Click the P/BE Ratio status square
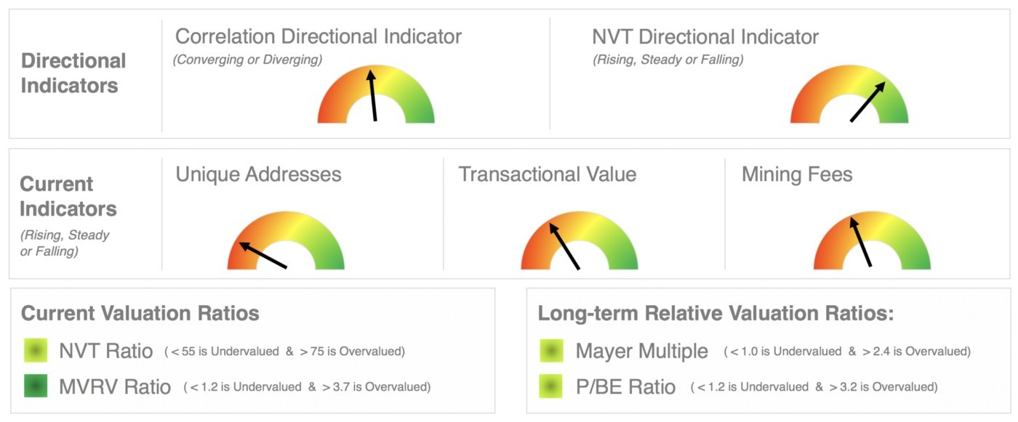The height and width of the screenshot is (422, 1018). 551,386
